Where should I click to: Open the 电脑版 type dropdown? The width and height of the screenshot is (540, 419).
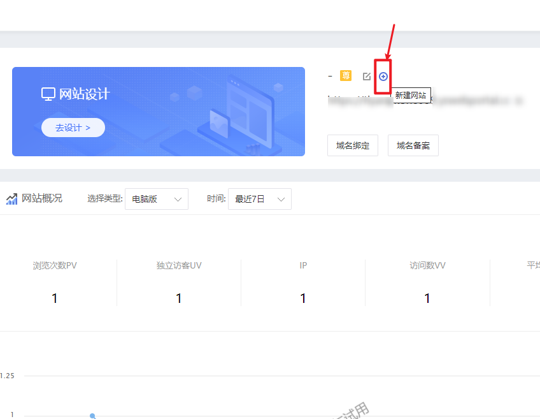point(157,199)
